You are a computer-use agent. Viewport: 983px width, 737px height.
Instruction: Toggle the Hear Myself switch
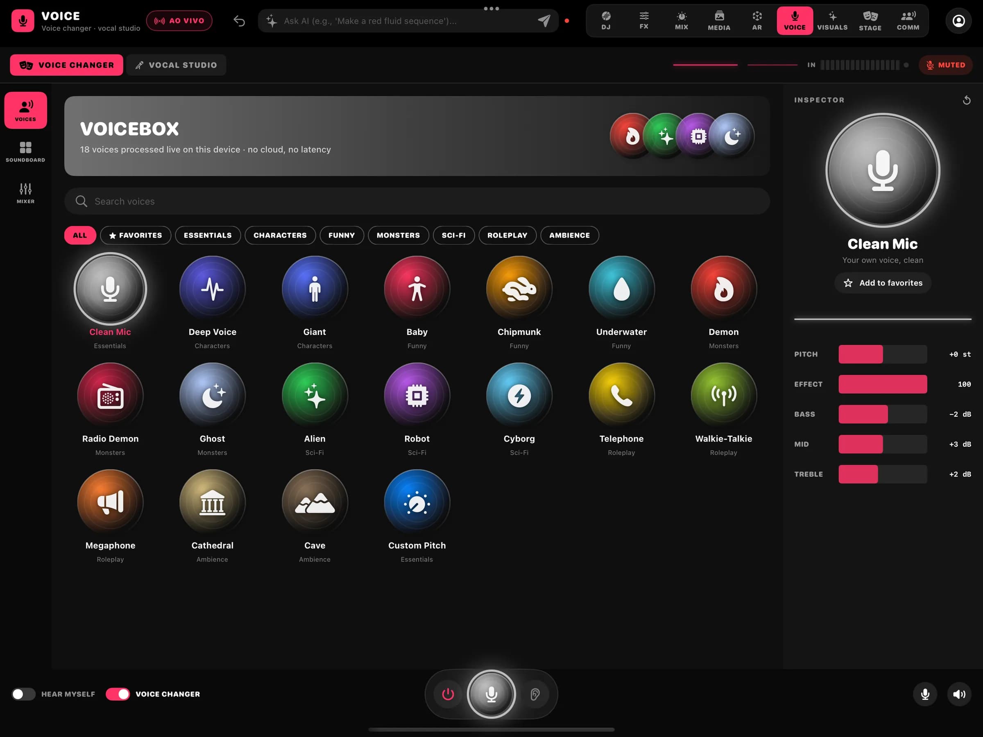pyautogui.click(x=24, y=694)
